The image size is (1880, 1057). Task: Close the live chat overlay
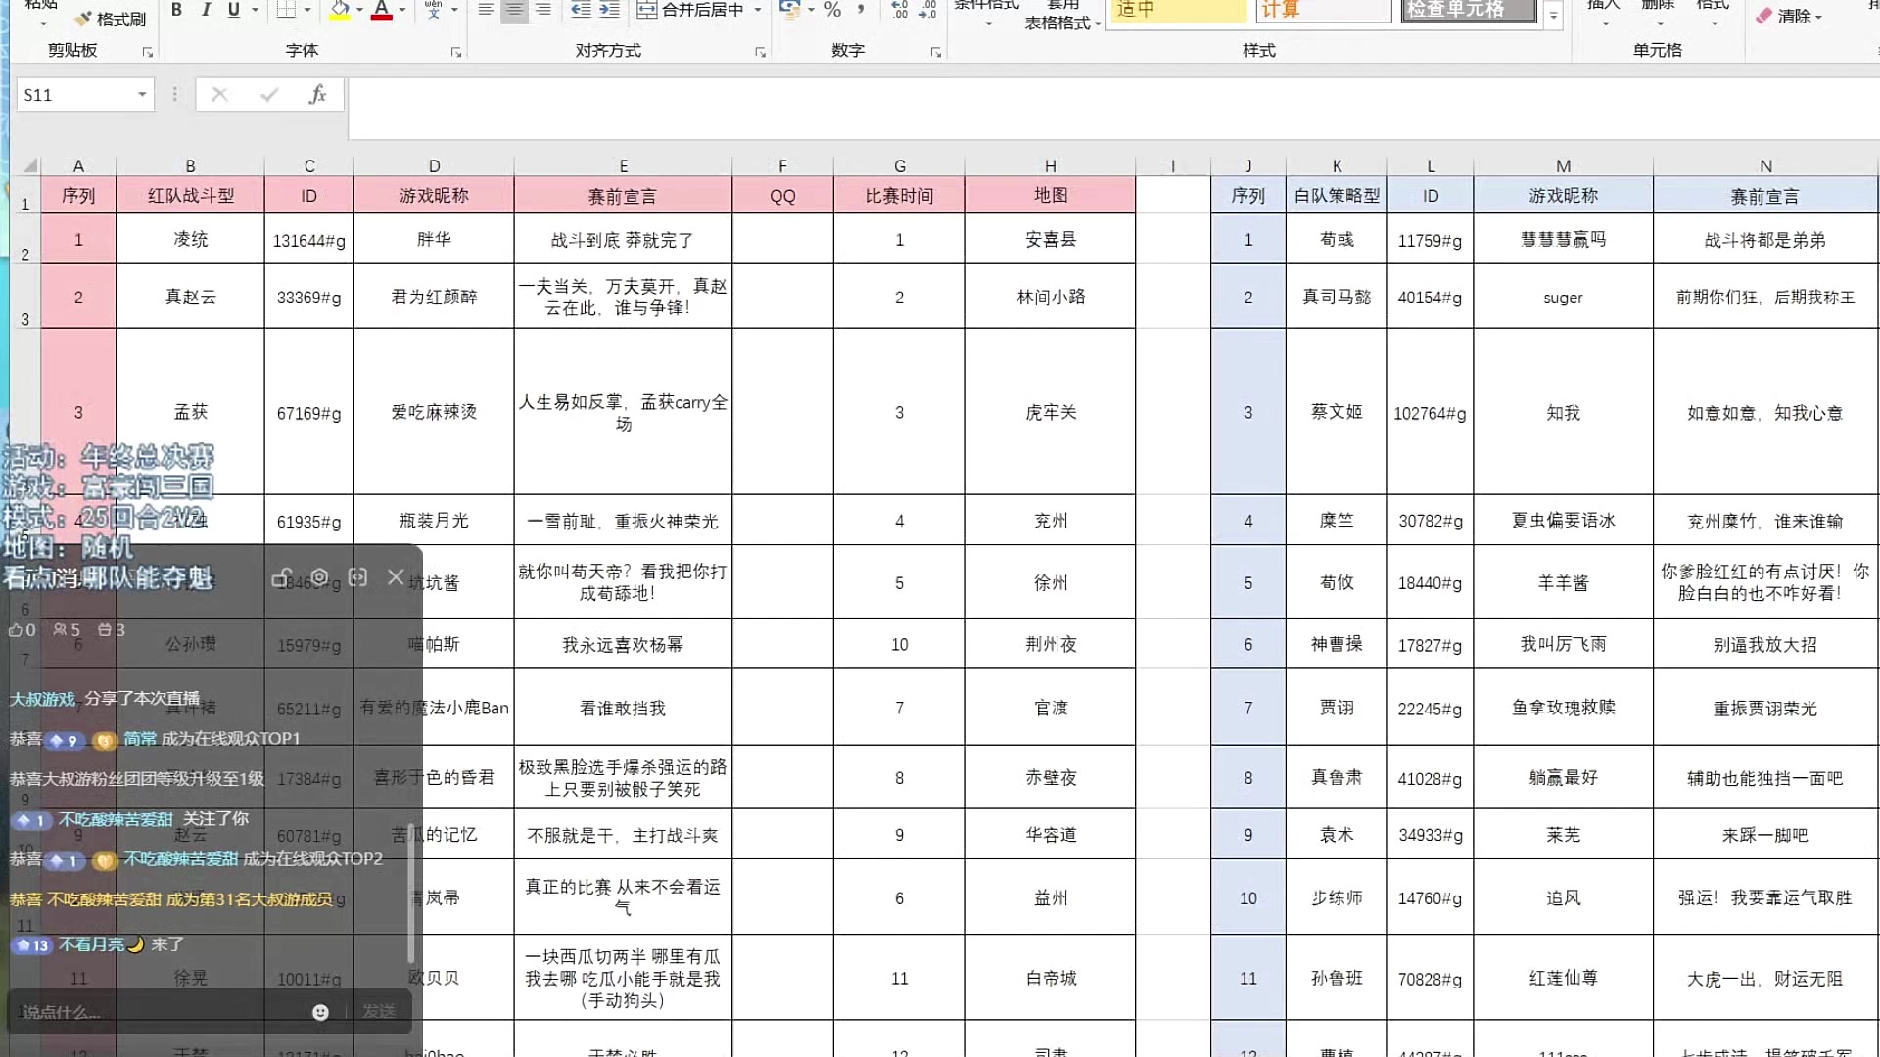click(x=396, y=577)
